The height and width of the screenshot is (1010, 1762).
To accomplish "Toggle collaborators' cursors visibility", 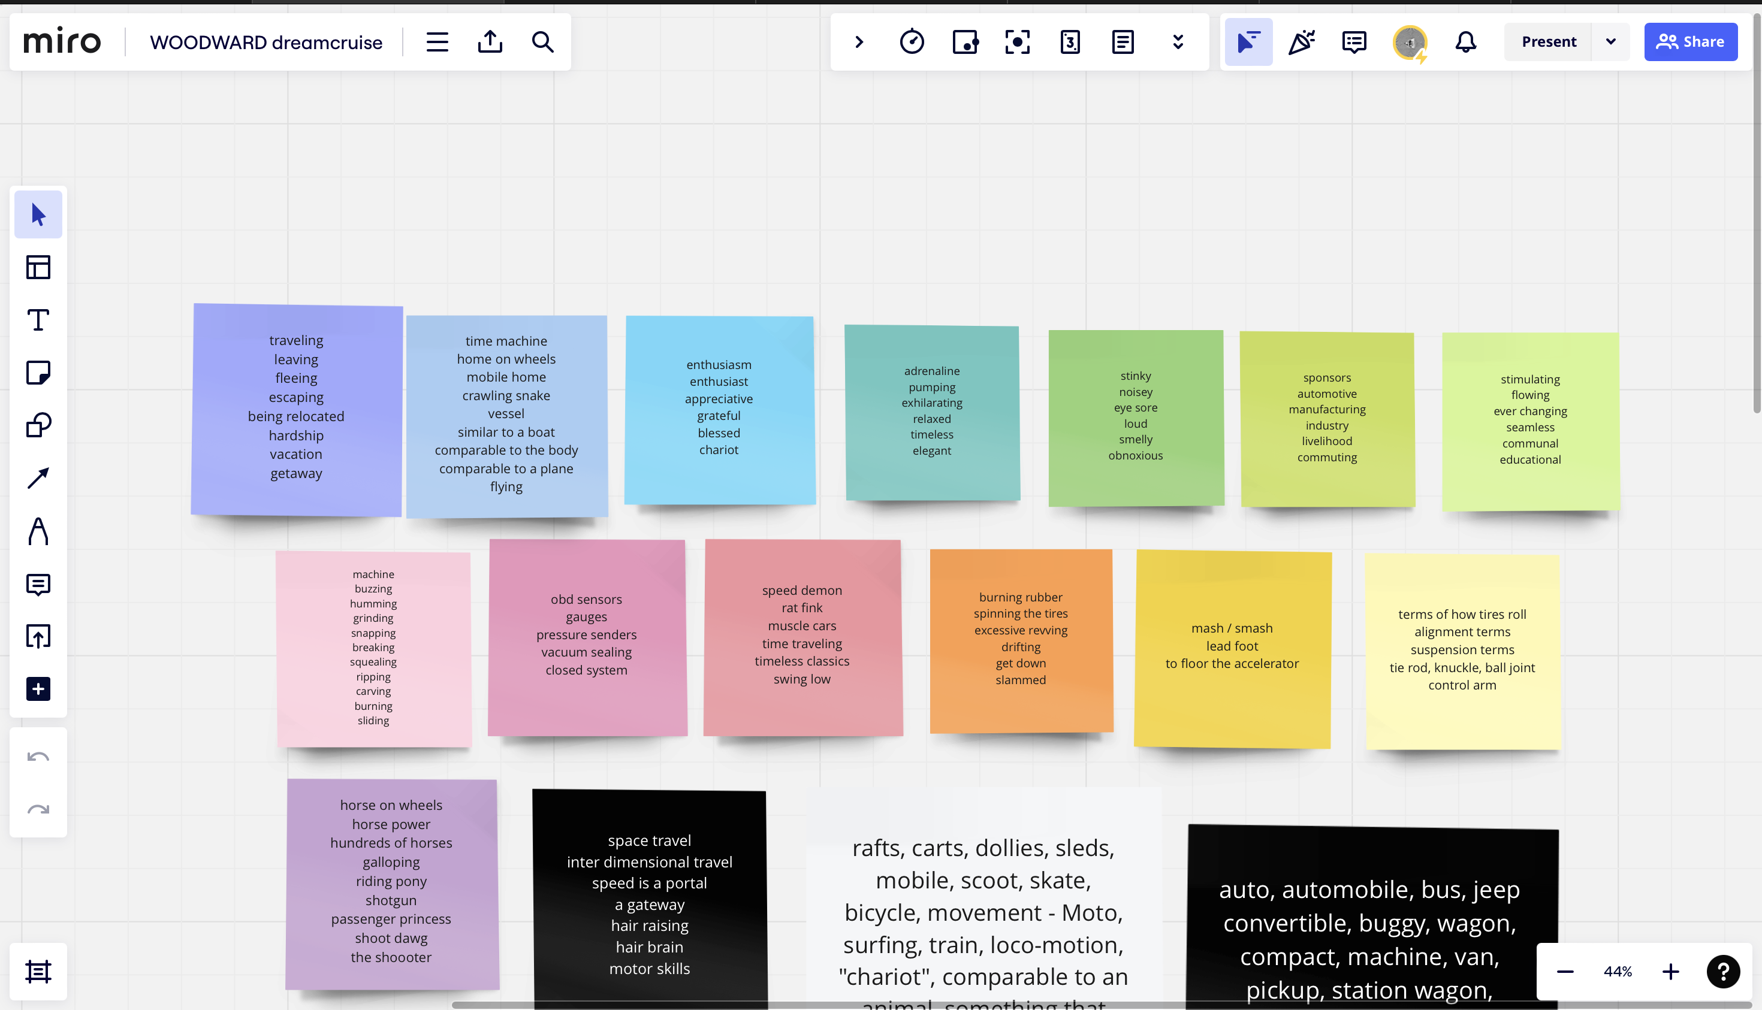I will pos(1248,41).
